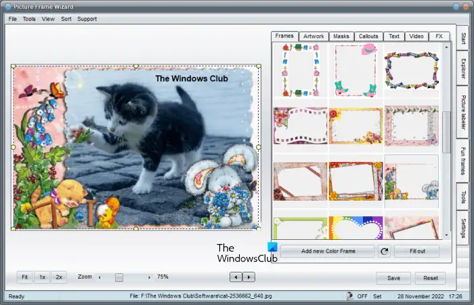This screenshot has height=305, width=474.
Task: Click the Ready status text
Action: point(16,297)
